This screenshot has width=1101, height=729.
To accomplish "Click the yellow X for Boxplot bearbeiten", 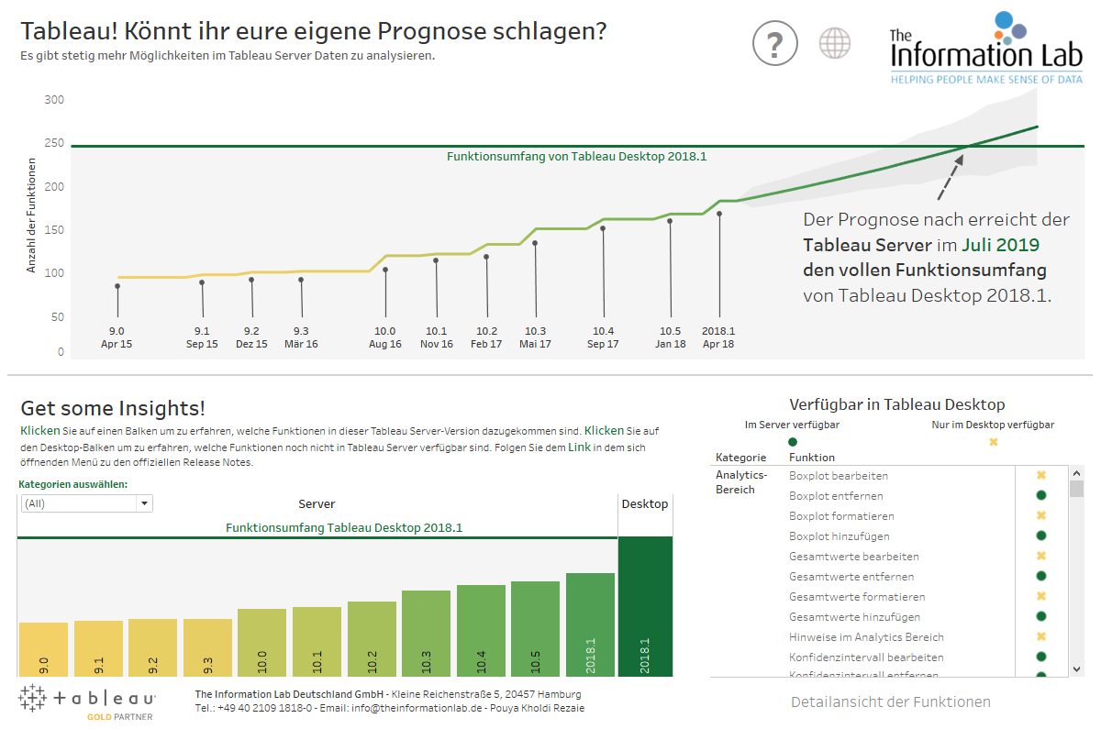I will (1041, 475).
